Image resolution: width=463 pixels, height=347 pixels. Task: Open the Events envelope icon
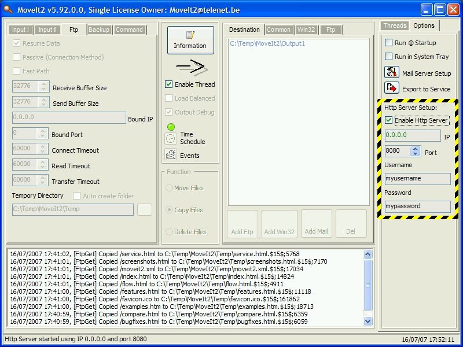coord(171,154)
